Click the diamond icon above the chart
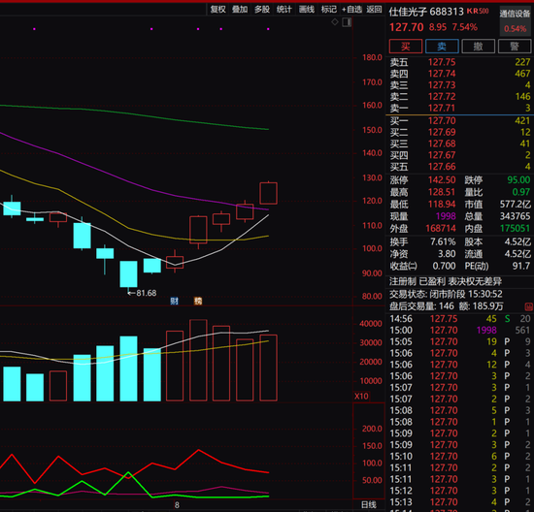 coord(335,22)
